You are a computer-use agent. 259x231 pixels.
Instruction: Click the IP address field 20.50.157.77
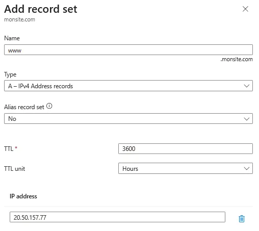click(117, 217)
